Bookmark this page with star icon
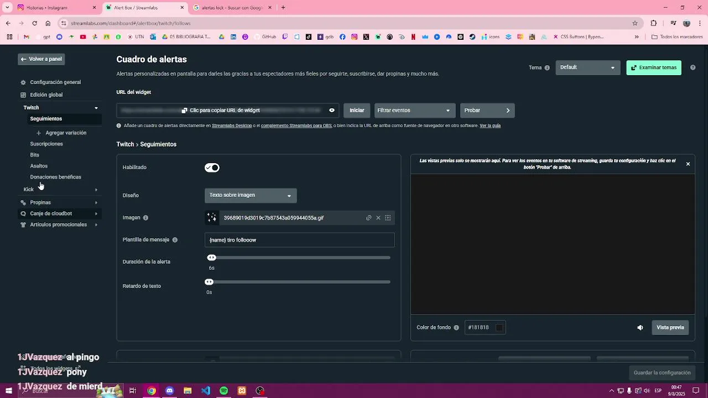 coord(635,23)
